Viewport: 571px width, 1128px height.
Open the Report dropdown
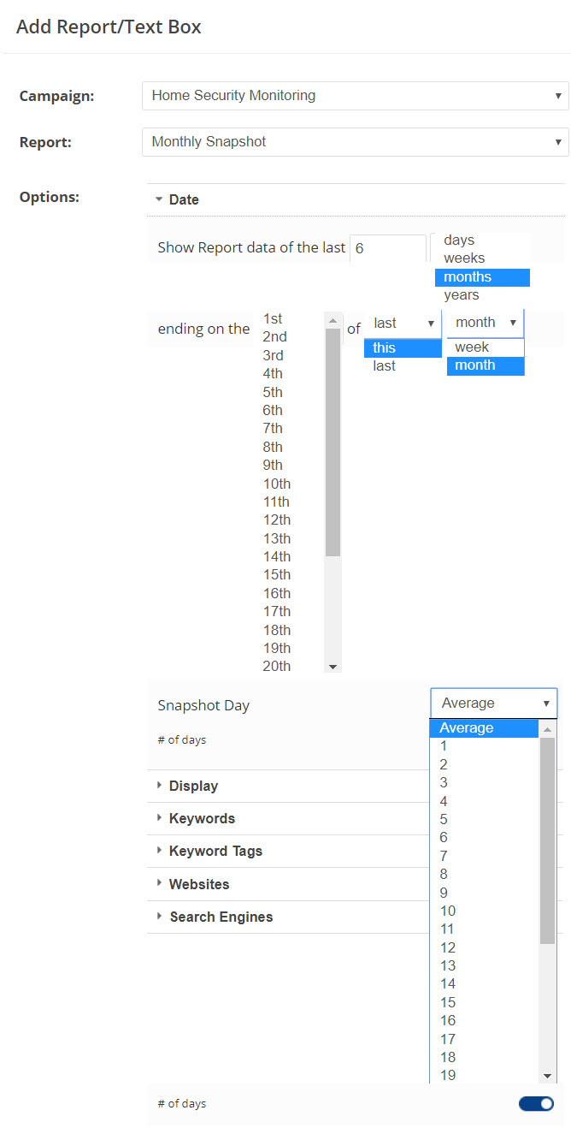click(x=355, y=142)
